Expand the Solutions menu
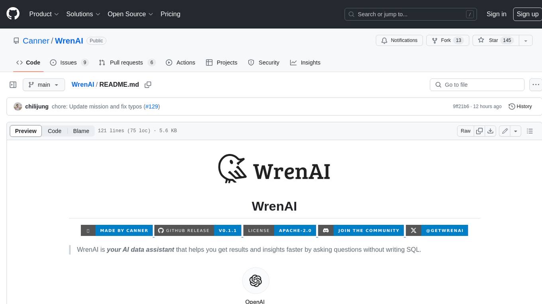 click(x=83, y=14)
